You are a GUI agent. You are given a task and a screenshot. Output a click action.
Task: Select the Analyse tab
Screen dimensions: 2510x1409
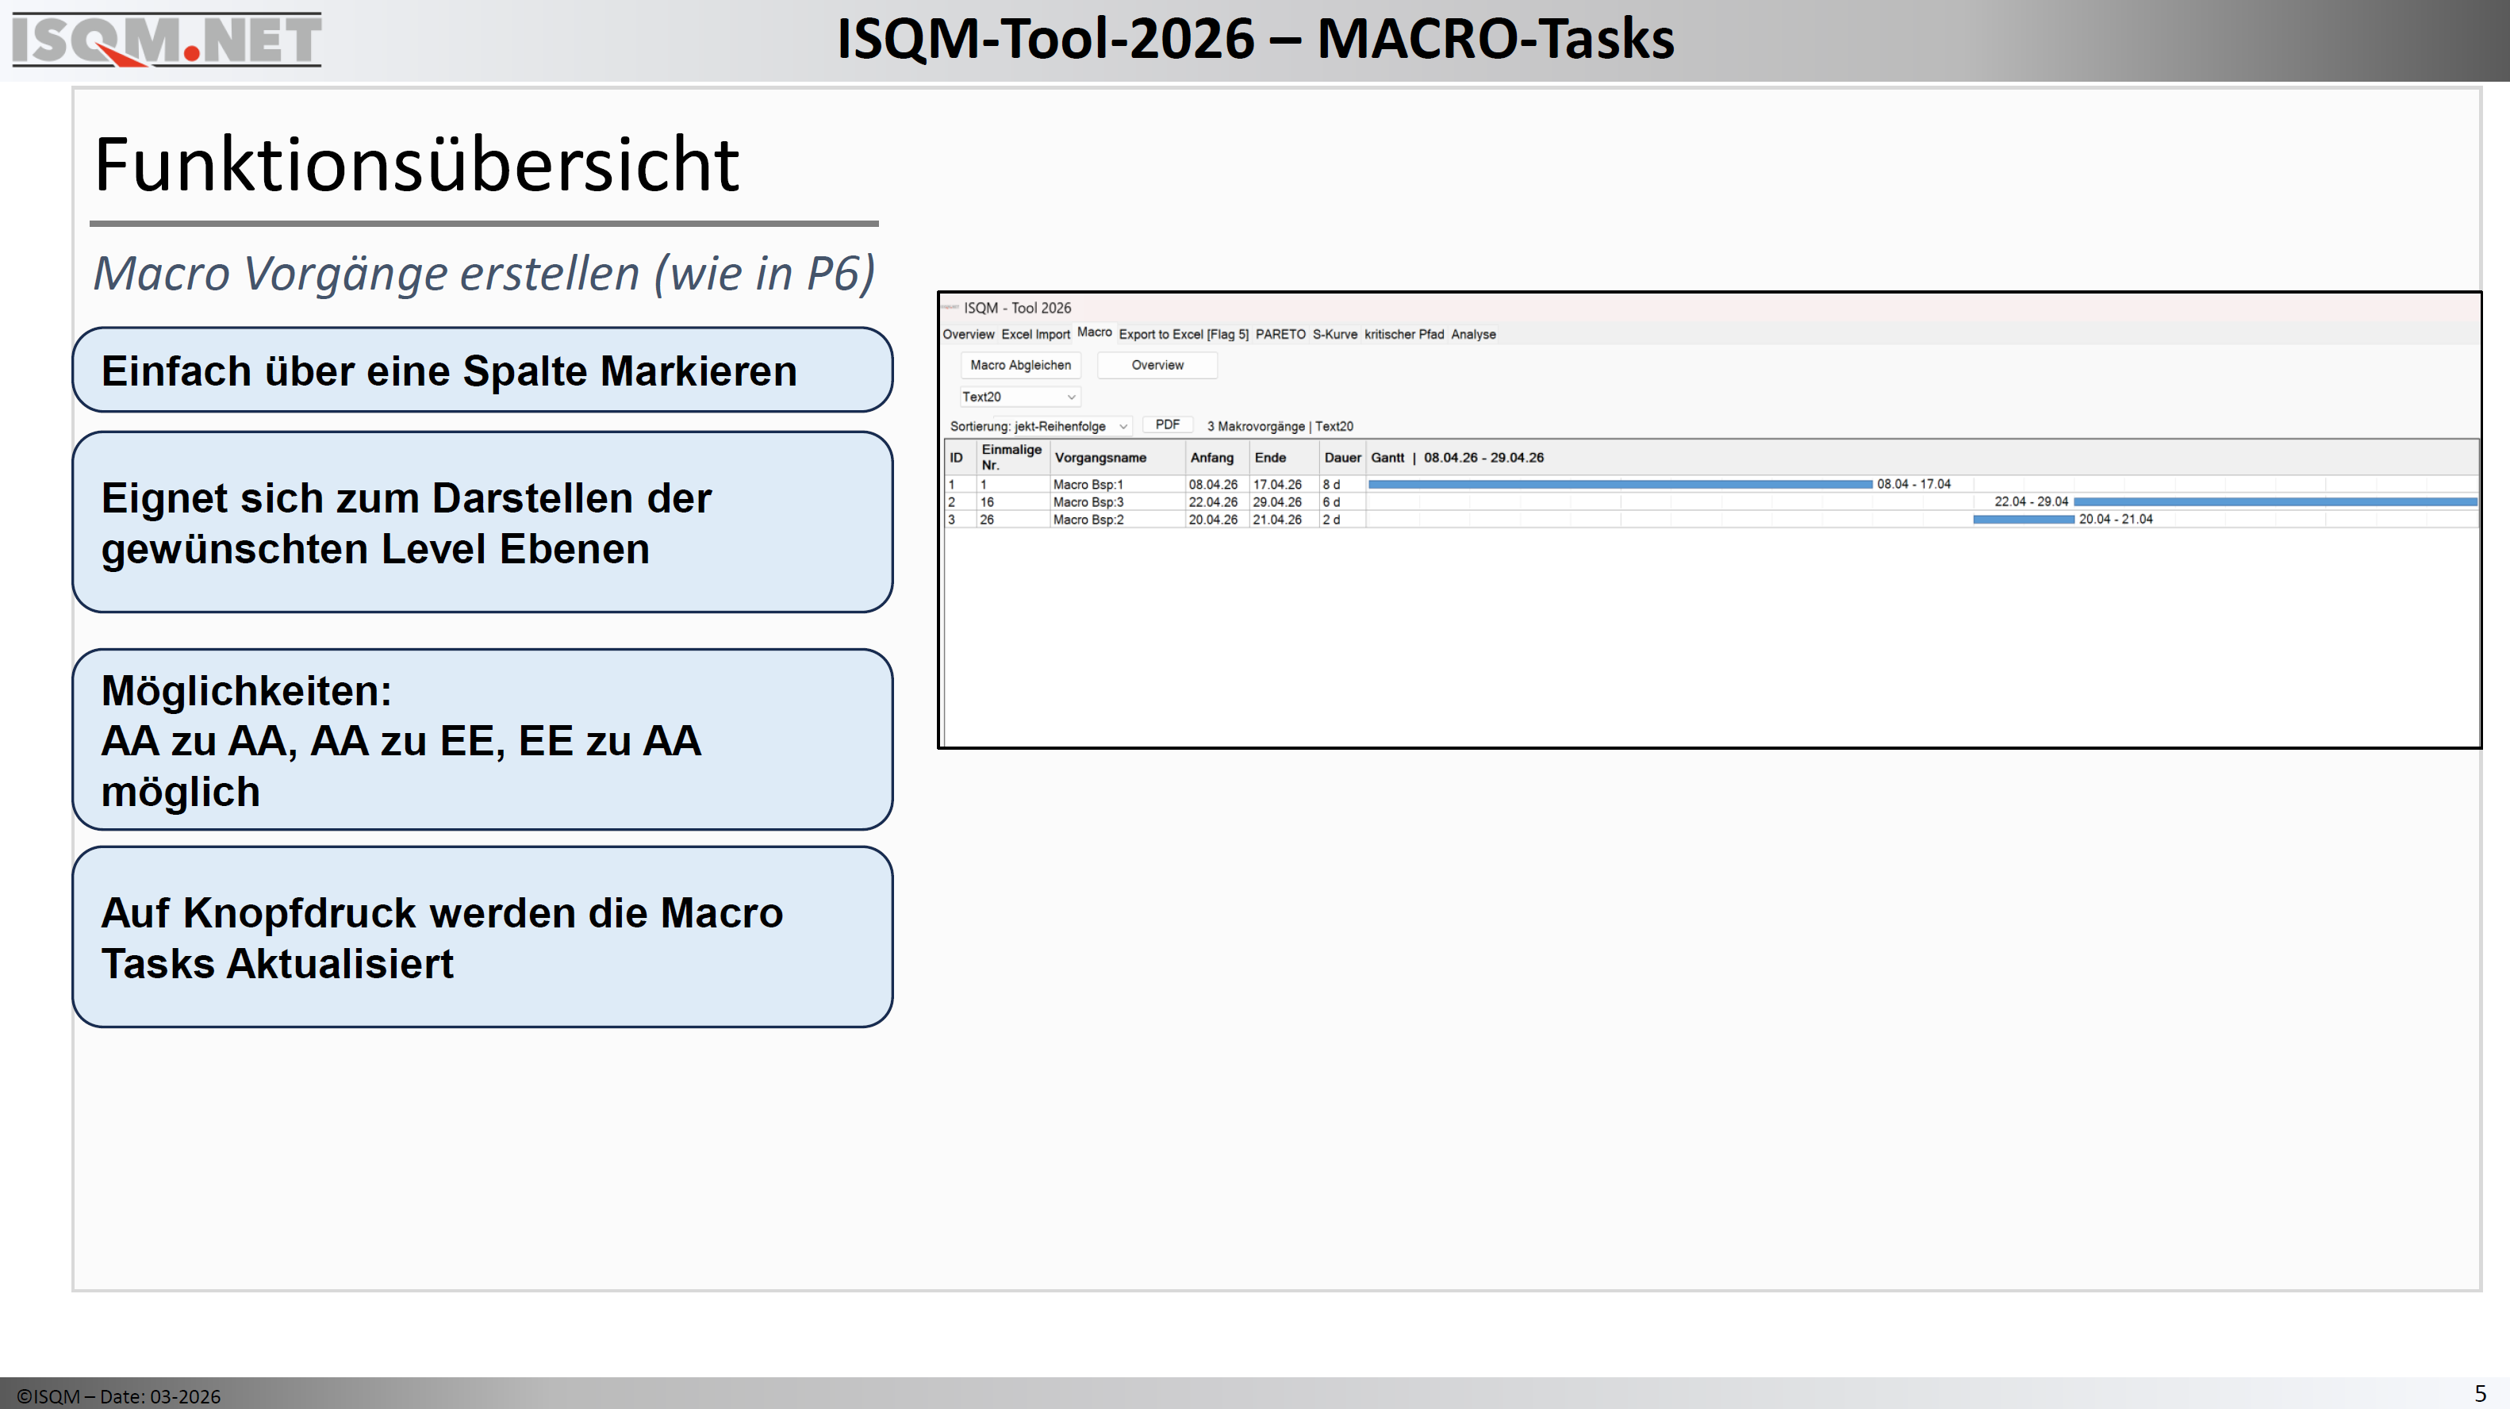pos(1472,334)
